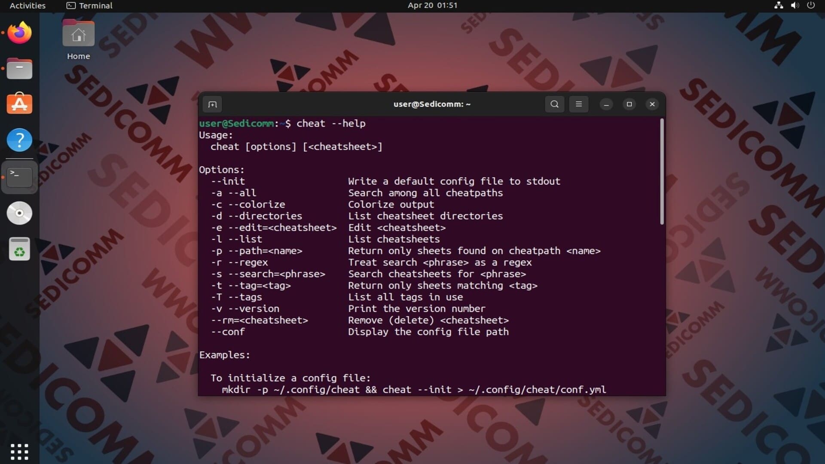Open the Trash from the dock

point(19,249)
